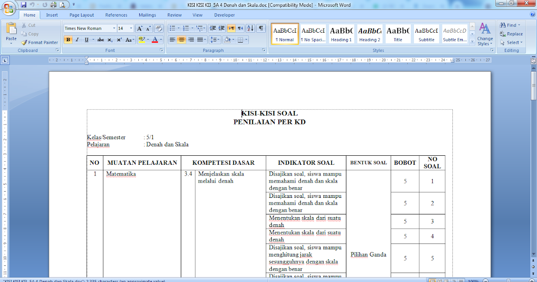This screenshot has width=537, height=282.
Task: Set right-to-left text direction
Action: coord(241,28)
